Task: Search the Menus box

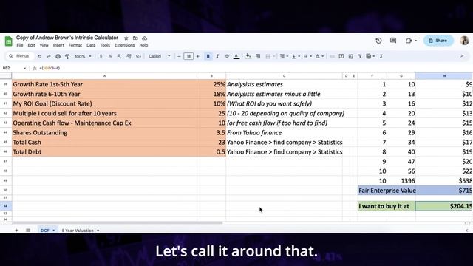Action: tap(19, 56)
